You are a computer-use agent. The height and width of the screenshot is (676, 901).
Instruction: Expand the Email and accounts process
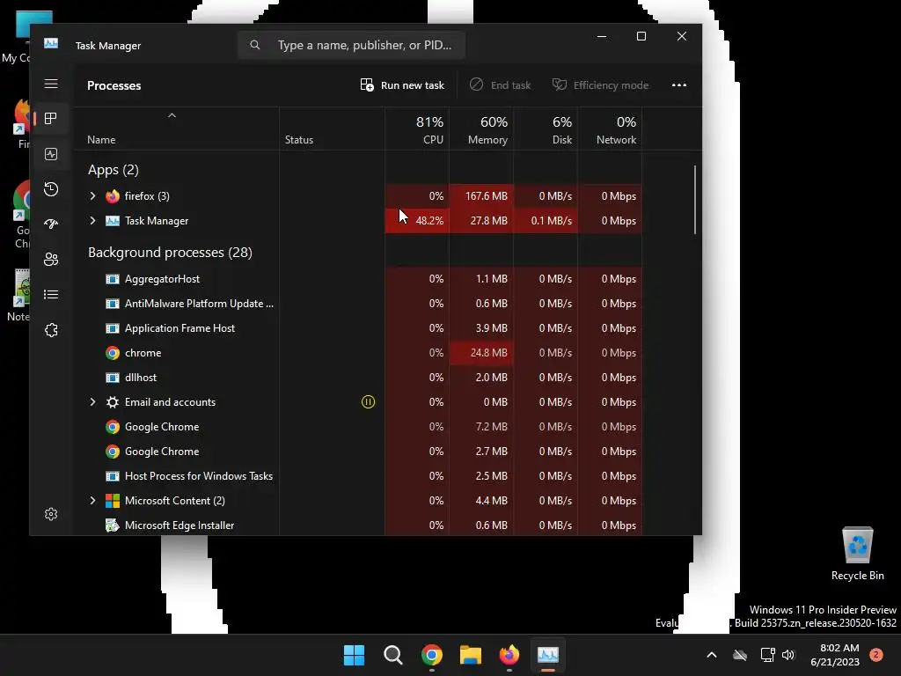point(92,401)
